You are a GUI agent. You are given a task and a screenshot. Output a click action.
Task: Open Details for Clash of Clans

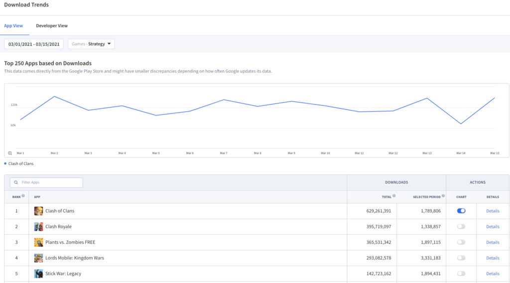(x=493, y=211)
